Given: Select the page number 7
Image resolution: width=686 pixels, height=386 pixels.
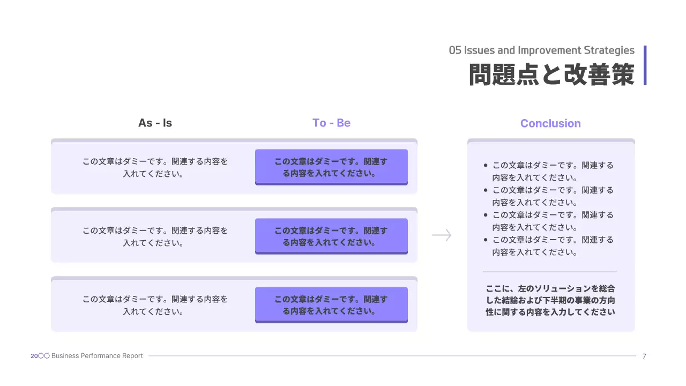Looking at the screenshot, I should tap(644, 356).
